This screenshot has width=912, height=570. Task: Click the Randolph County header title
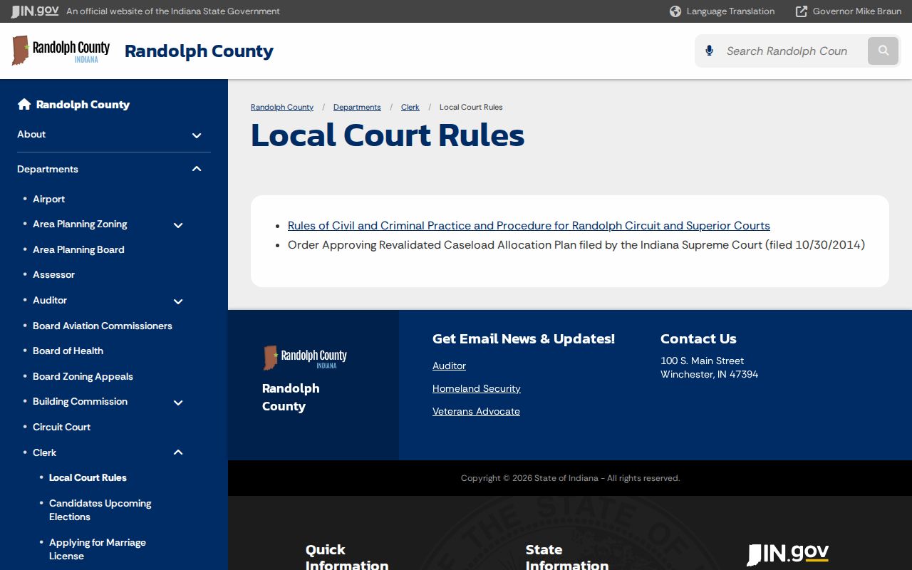tap(199, 51)
